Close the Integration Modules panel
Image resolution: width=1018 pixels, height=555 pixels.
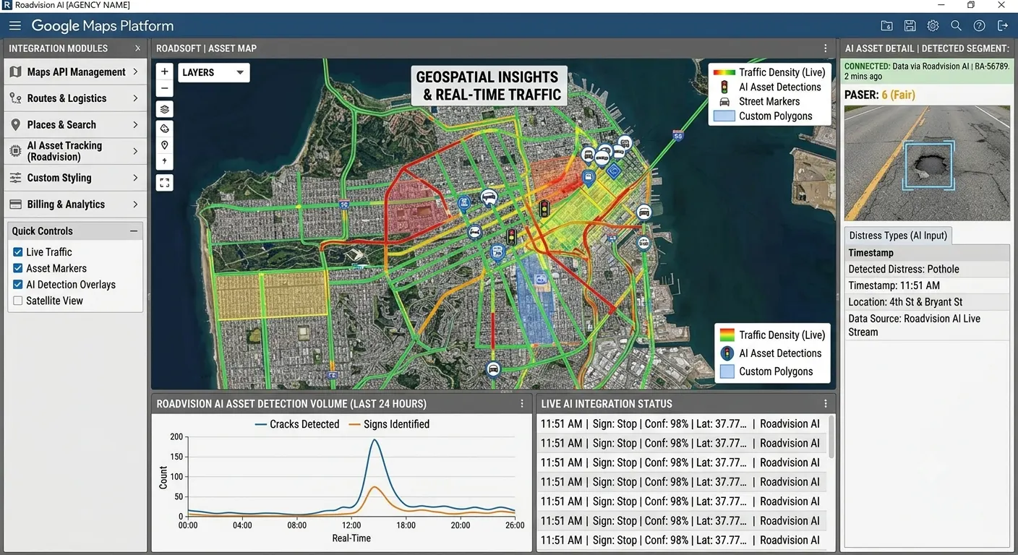tap(137, 48)
